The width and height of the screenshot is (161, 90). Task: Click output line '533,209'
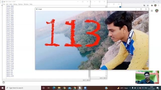coord(10,54)
